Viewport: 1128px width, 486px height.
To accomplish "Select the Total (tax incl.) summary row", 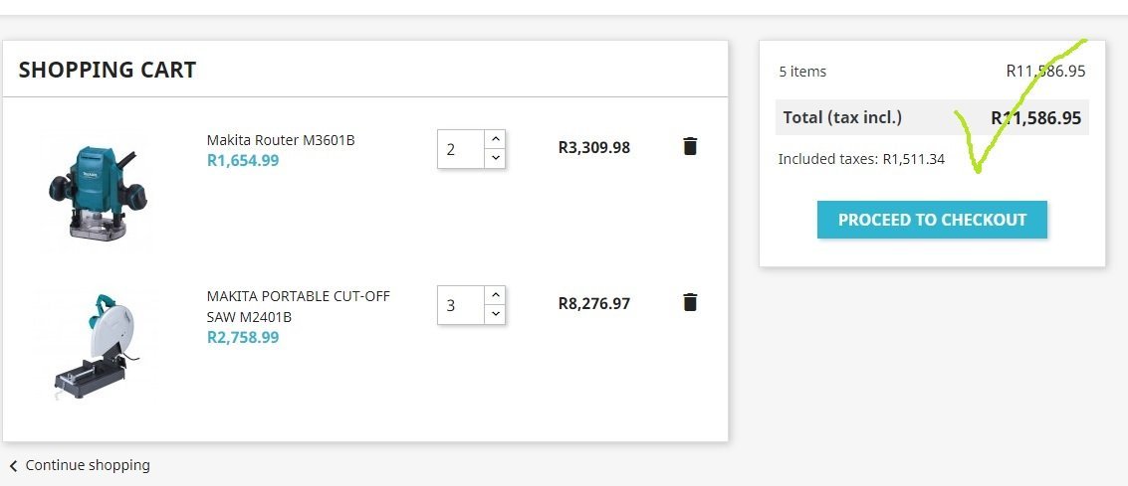I will coord(932,117).
